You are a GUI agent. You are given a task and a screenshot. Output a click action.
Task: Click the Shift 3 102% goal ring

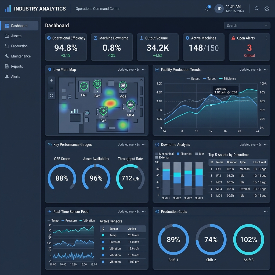click(x=248, y=239)
